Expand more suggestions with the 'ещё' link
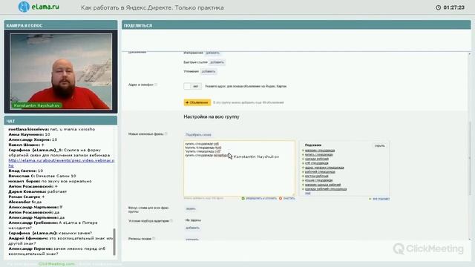The width and height of the screenshot is (475, 267). (x=308, y=193)
